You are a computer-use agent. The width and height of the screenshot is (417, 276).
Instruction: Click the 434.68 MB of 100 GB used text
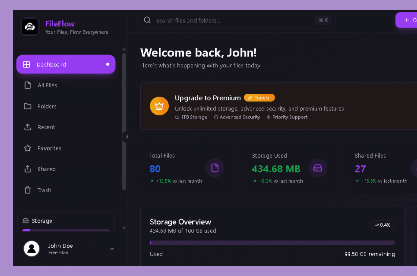click(183, 231)
